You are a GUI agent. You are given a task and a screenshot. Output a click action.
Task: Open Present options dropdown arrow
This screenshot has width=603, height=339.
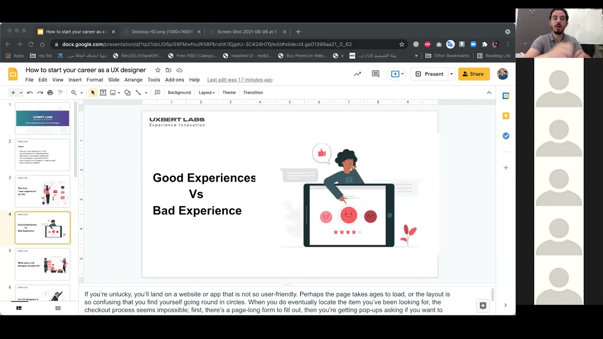click(x=451, y=74)
